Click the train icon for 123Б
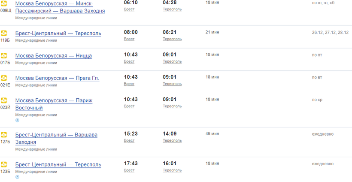 pos(4,164)
